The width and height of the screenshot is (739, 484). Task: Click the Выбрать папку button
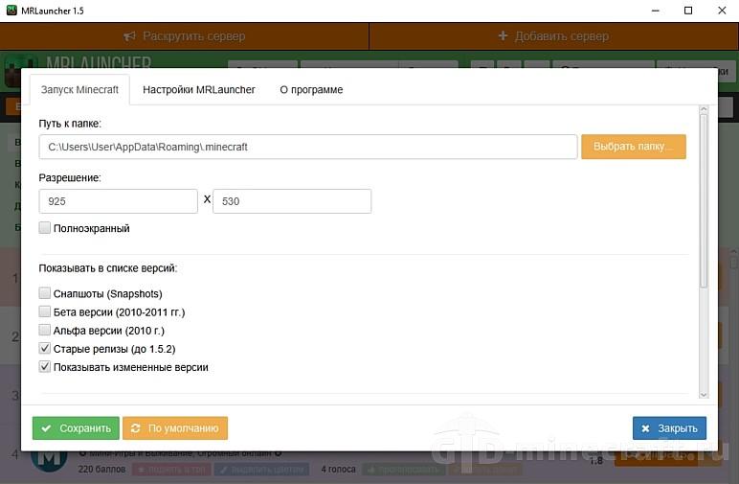click(634, 147)
